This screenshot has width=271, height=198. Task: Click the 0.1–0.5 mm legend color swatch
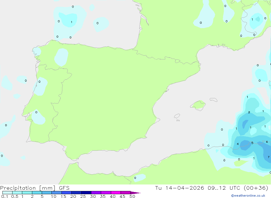coord(7,193)
